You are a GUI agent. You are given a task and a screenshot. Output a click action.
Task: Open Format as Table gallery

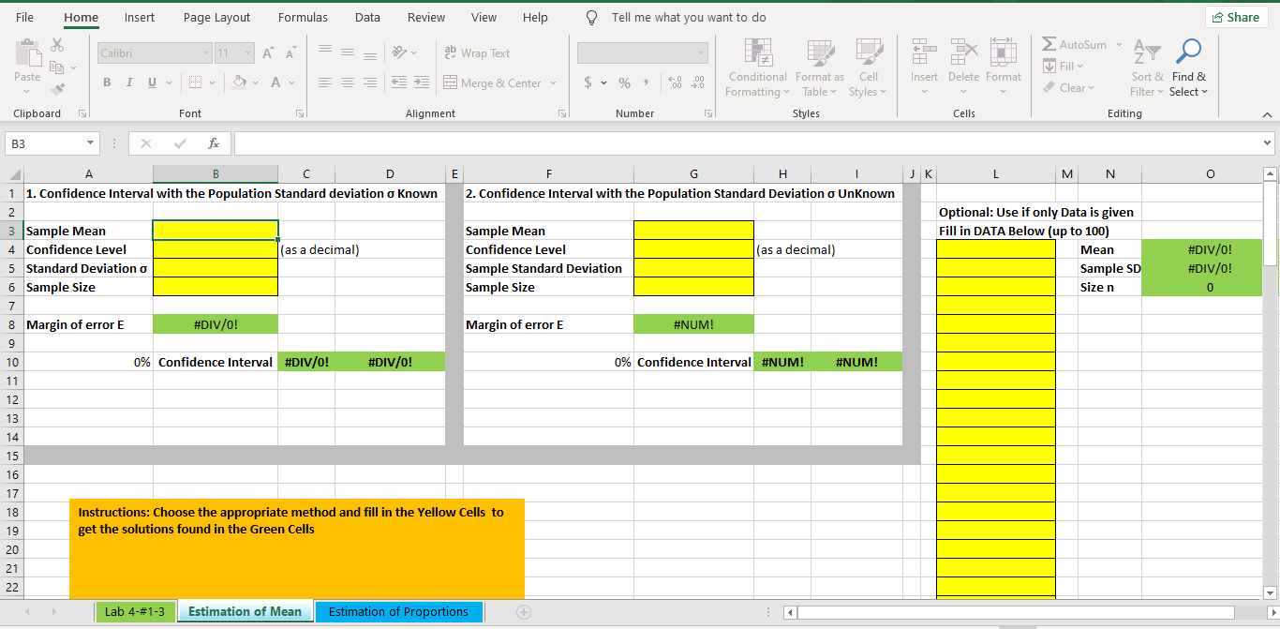click(819, 67)
